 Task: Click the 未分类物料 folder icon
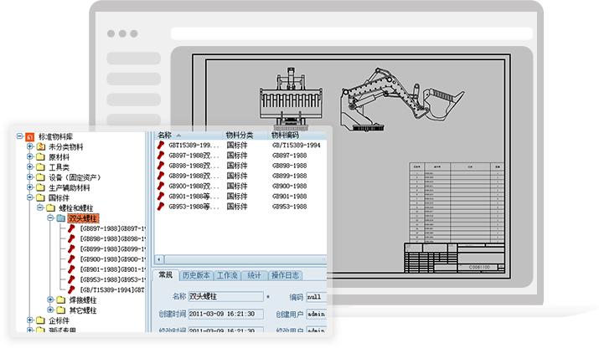[x=40, y=146]
